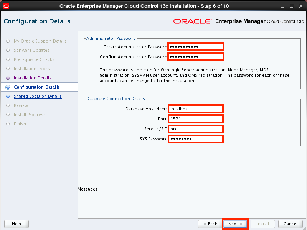
Task: Select the Service/SID field with orcl
Action: click(196, 129)
